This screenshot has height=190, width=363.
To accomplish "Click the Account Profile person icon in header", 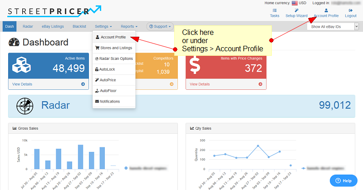I will tap(326, 10).
